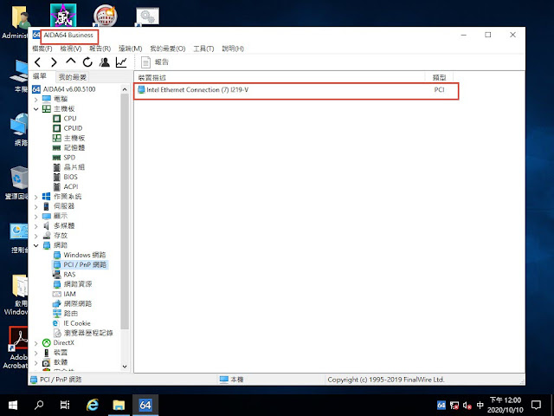Click the tree scrollbar up arrow
554x416 pixels.
point(125,89)
